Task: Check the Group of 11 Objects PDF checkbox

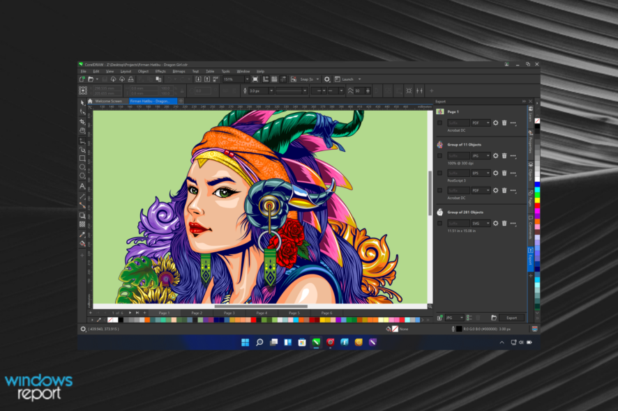Action: 440,191
